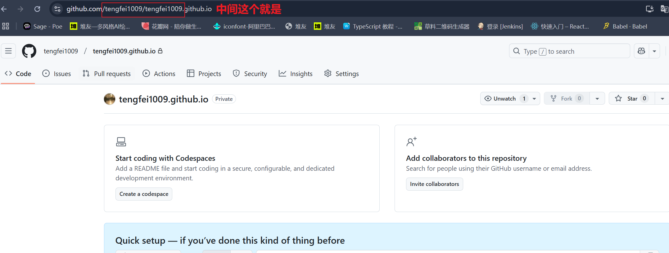This screenshot has height=253, width=669.
Task: Star the repository
Action: pos(632,98)
